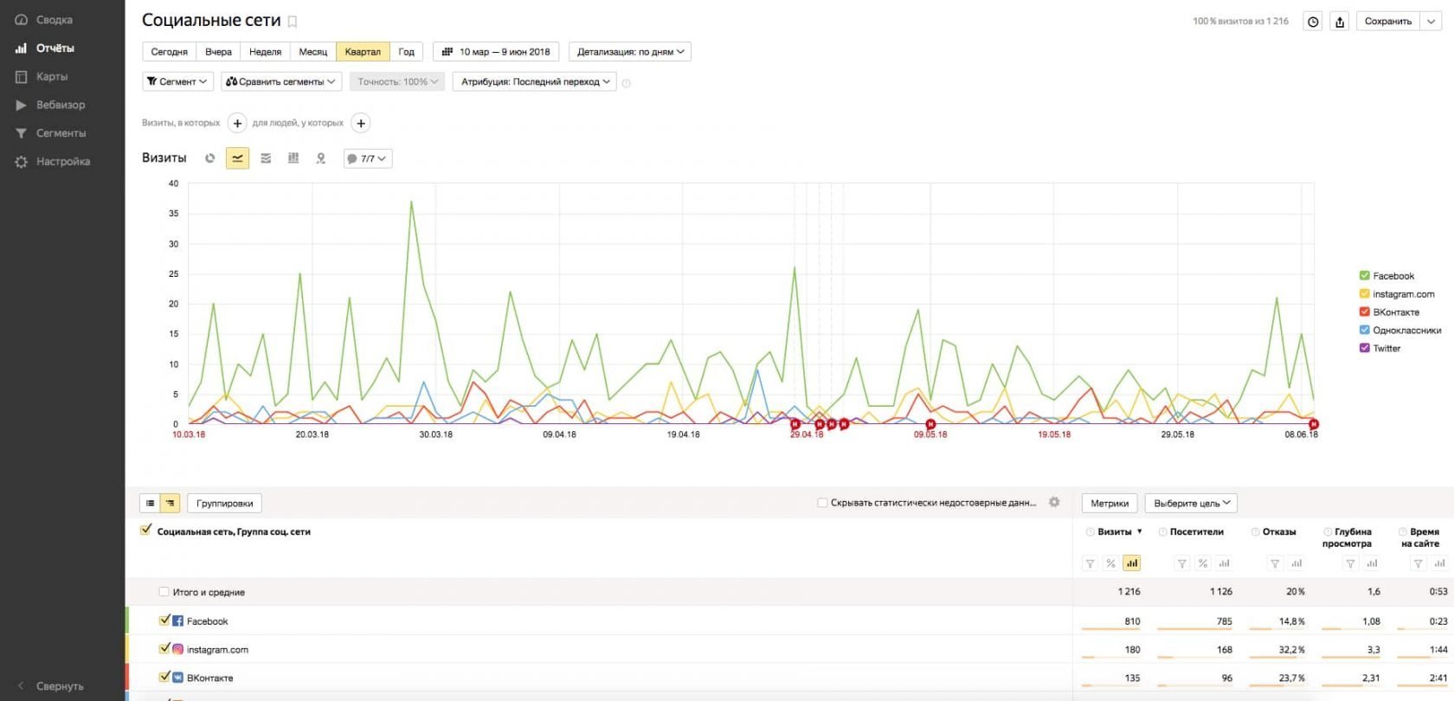The width and height of the screenshot is (1454, 701).
Task: Open the Атрибуция: Последний переход dropdown
Action: [x=536, y=82]
